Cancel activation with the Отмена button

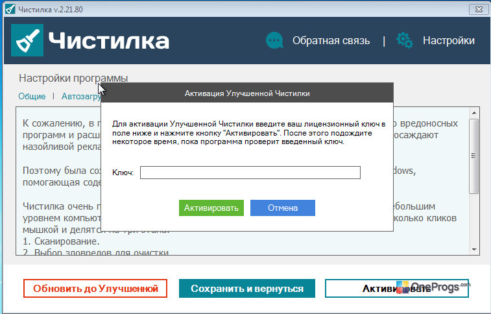point(283,208)
